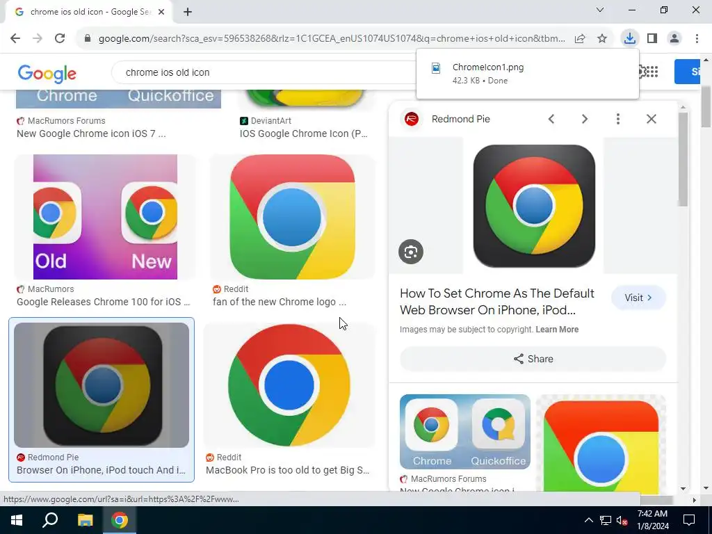Select the Reddit new Chrome logo thumbnail
The width and height of the screenshot is (712, 534).
293,217
